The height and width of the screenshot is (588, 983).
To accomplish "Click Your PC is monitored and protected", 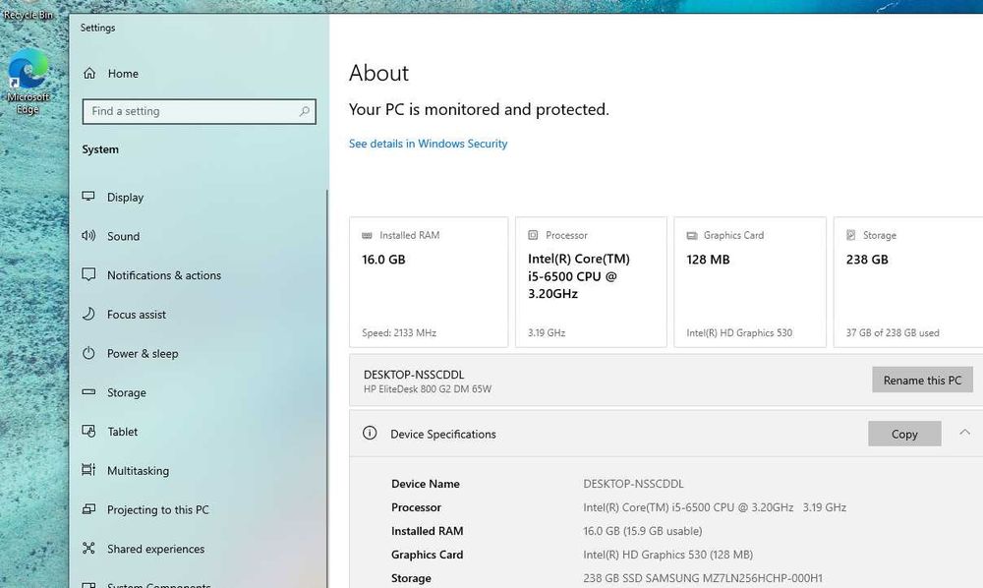I will (479, 109).
